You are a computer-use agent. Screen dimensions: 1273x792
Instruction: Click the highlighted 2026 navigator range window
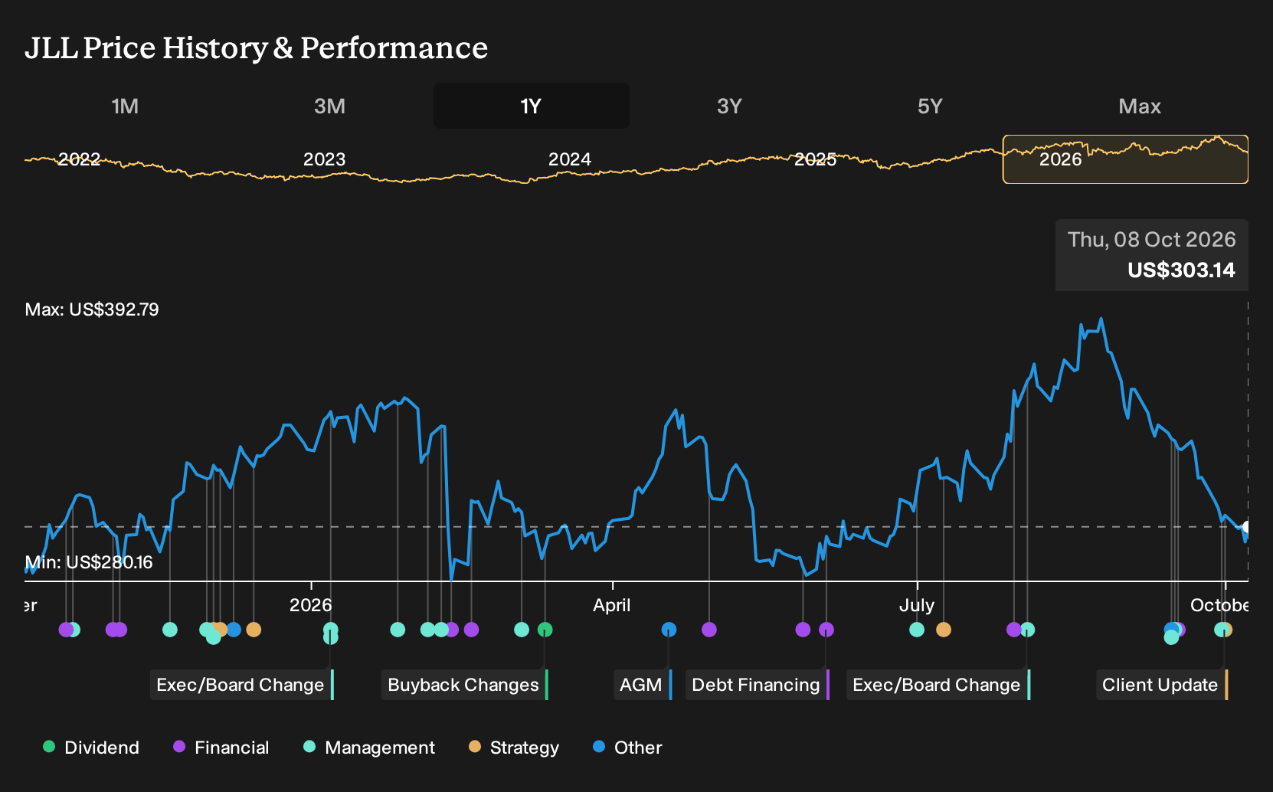point(1125,159)
